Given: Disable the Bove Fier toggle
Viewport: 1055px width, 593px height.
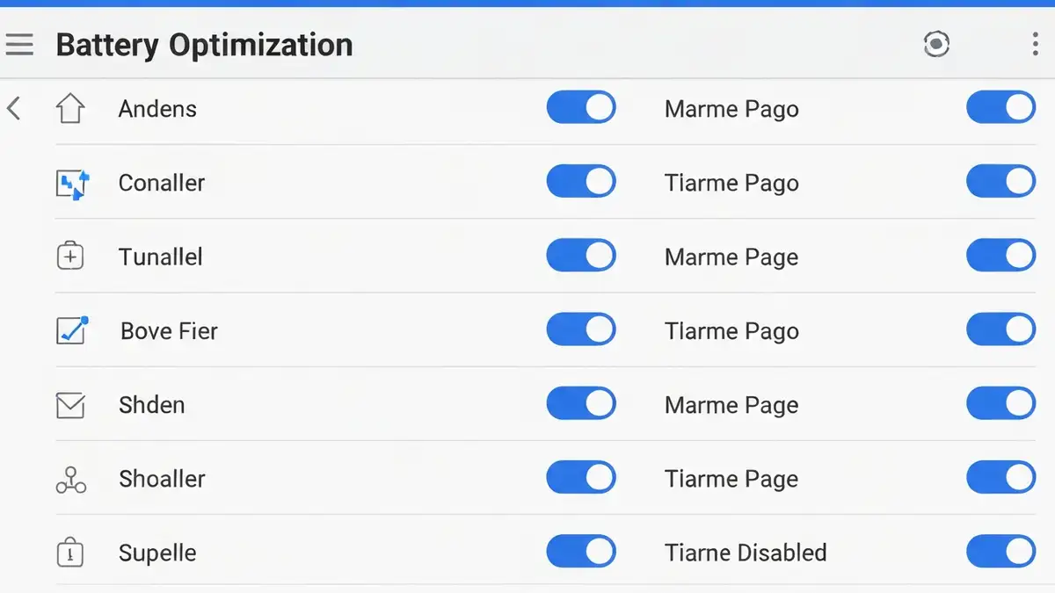Looking at the screenshot, I should [x=581, y=329].
